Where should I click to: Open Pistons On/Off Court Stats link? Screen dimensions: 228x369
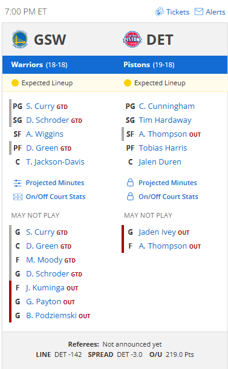168,197
